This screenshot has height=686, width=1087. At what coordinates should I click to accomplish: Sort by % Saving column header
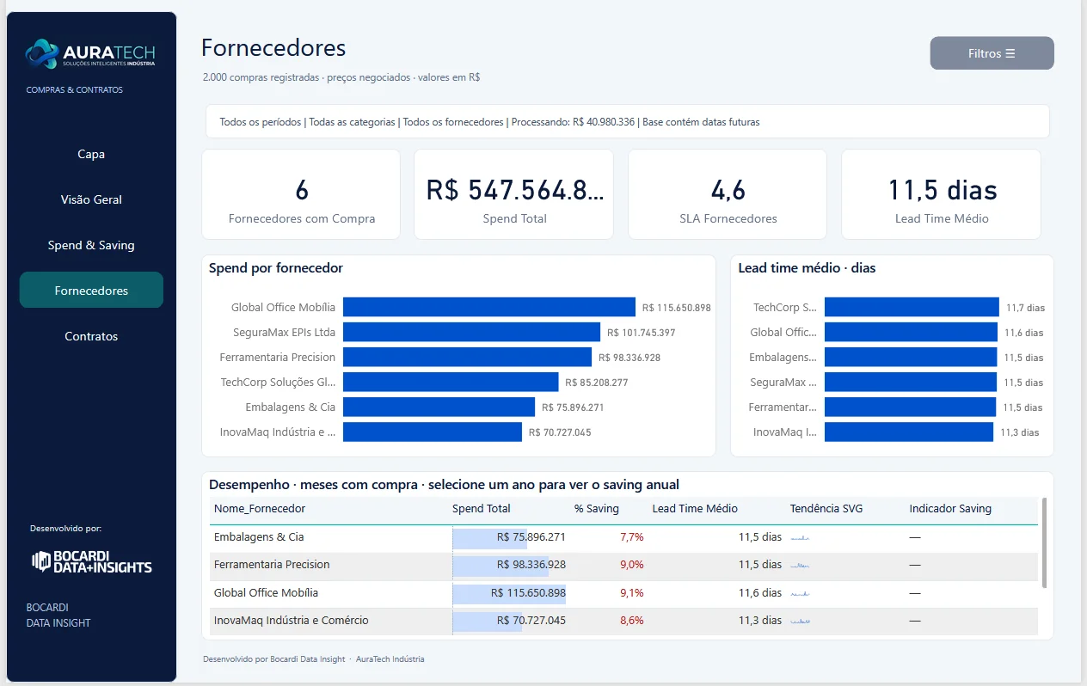pyautogui.click(x=597, y=508)
